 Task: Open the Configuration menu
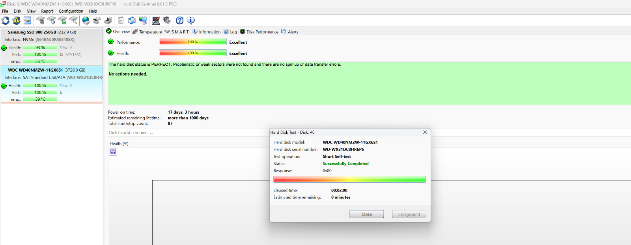click(71, 11)
